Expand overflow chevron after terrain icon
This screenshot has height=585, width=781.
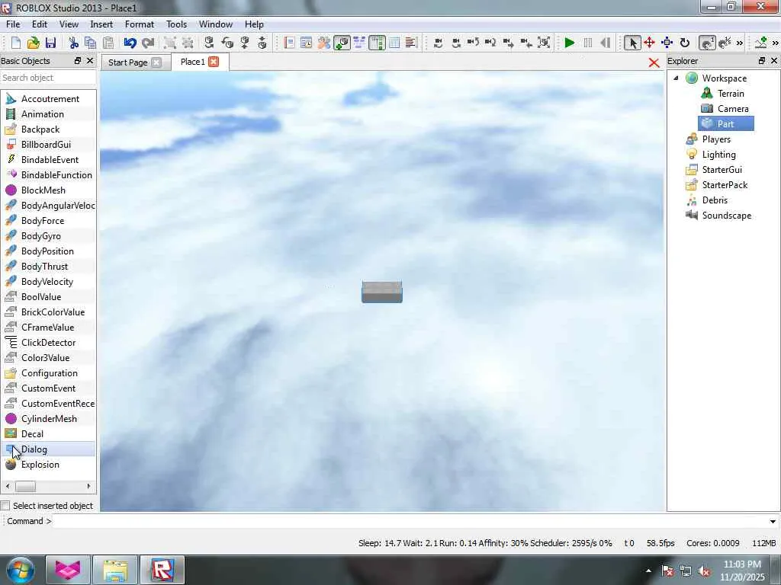tap(776, 43)
